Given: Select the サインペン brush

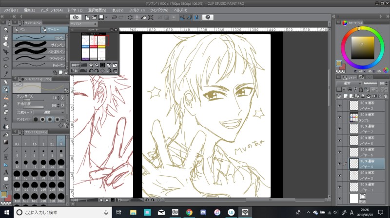Looking at the screenshot, I should (x=40, y=45).
